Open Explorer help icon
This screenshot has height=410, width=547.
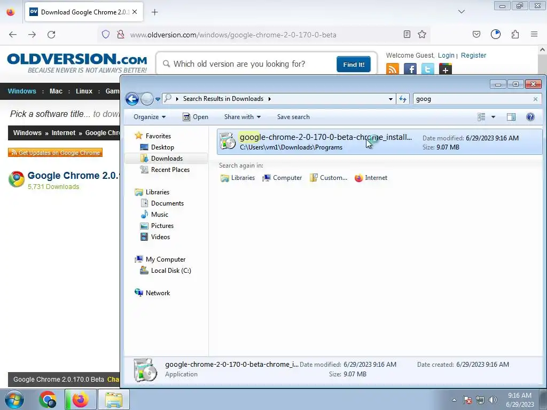pyautogui.click(x=530, y=117)
